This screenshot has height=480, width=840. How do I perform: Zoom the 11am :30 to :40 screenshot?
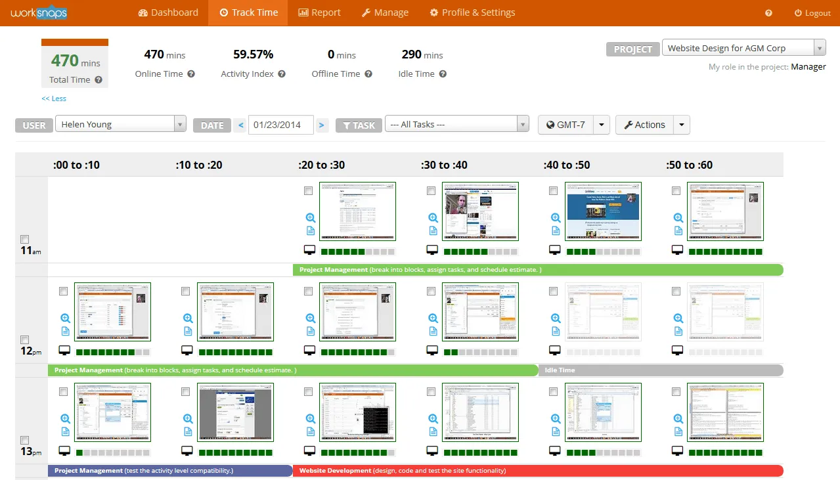click(x=433, y=218)
